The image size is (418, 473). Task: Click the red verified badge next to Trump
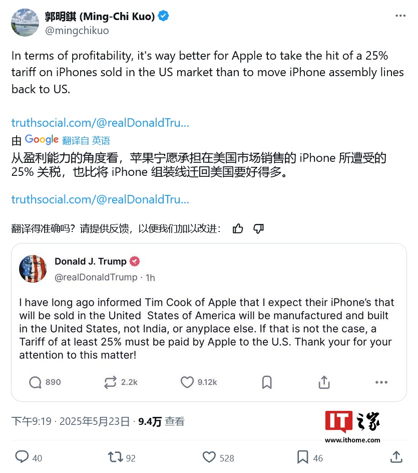point(135,261)
